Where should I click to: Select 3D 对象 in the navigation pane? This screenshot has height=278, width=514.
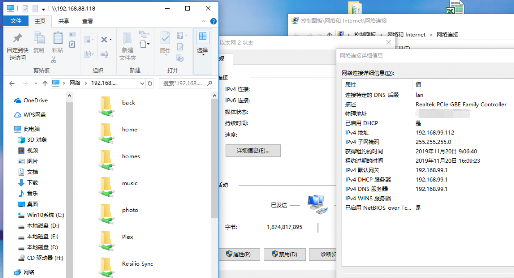coord(32,140)
